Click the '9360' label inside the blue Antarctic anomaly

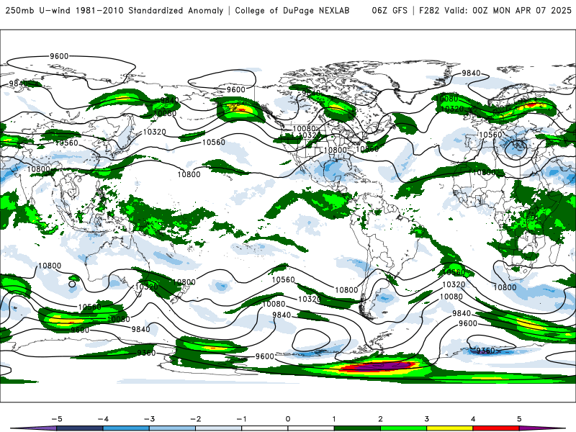[485, 351]
